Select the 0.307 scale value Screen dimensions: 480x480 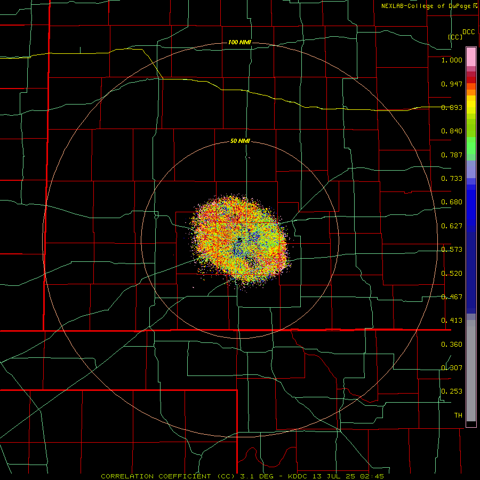(x=452, y=368)
